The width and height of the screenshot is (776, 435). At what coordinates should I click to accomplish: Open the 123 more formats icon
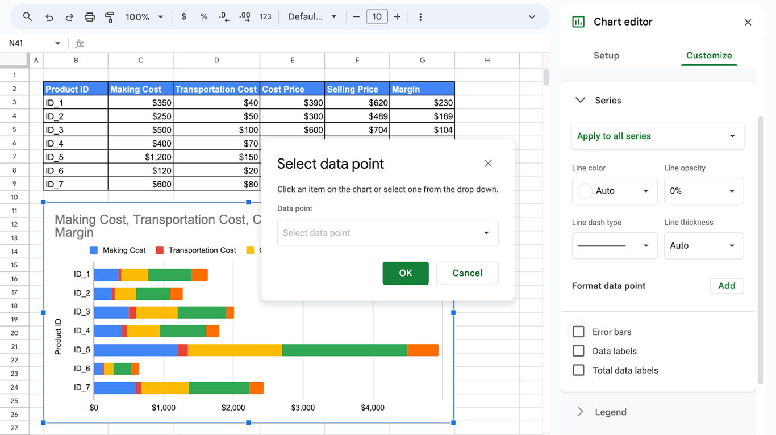click(265, 17)
